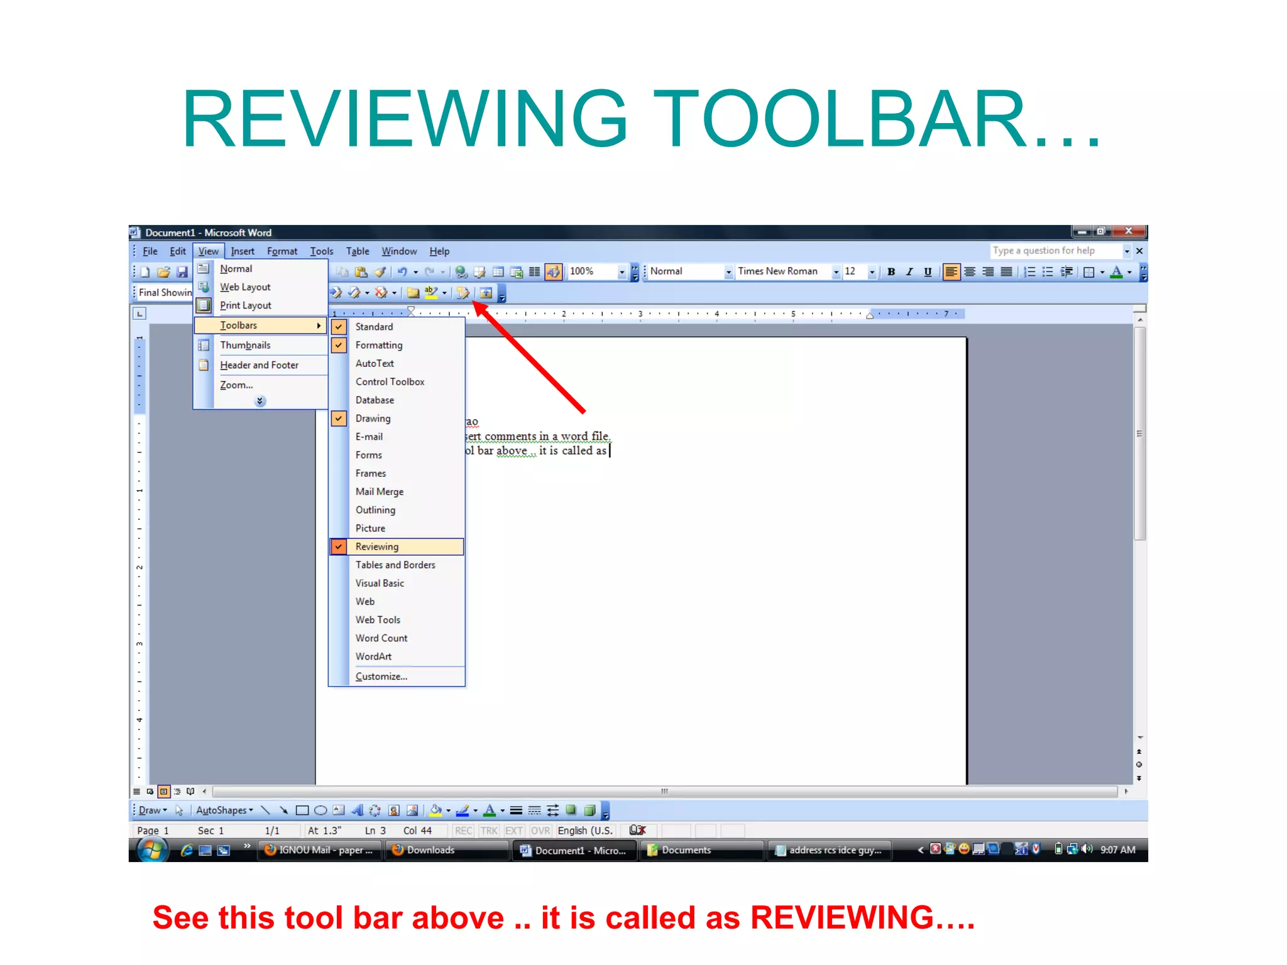The height and width of the screenshot is (965, 1287).
Task: Click the Format Painter brush icon
Action: (380, 272)
